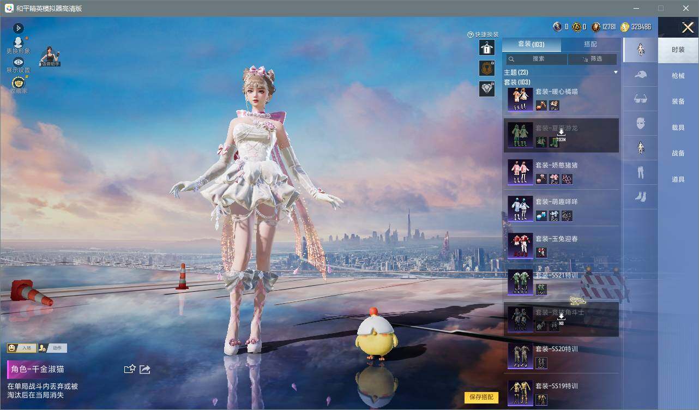Click the 快捷换装 help question mark

click(470, 35)
